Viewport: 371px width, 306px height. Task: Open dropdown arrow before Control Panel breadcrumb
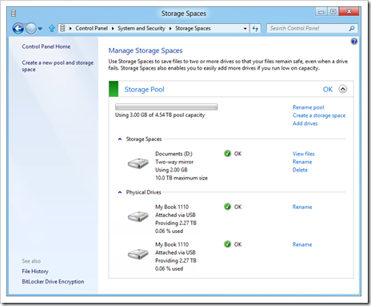click(70, 29)
